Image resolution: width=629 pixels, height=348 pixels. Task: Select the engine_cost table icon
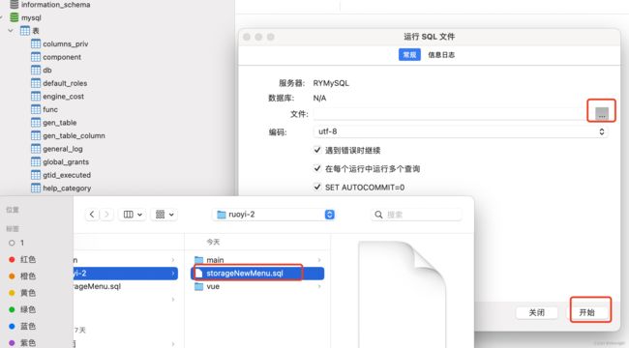click(x=36, y=97)
